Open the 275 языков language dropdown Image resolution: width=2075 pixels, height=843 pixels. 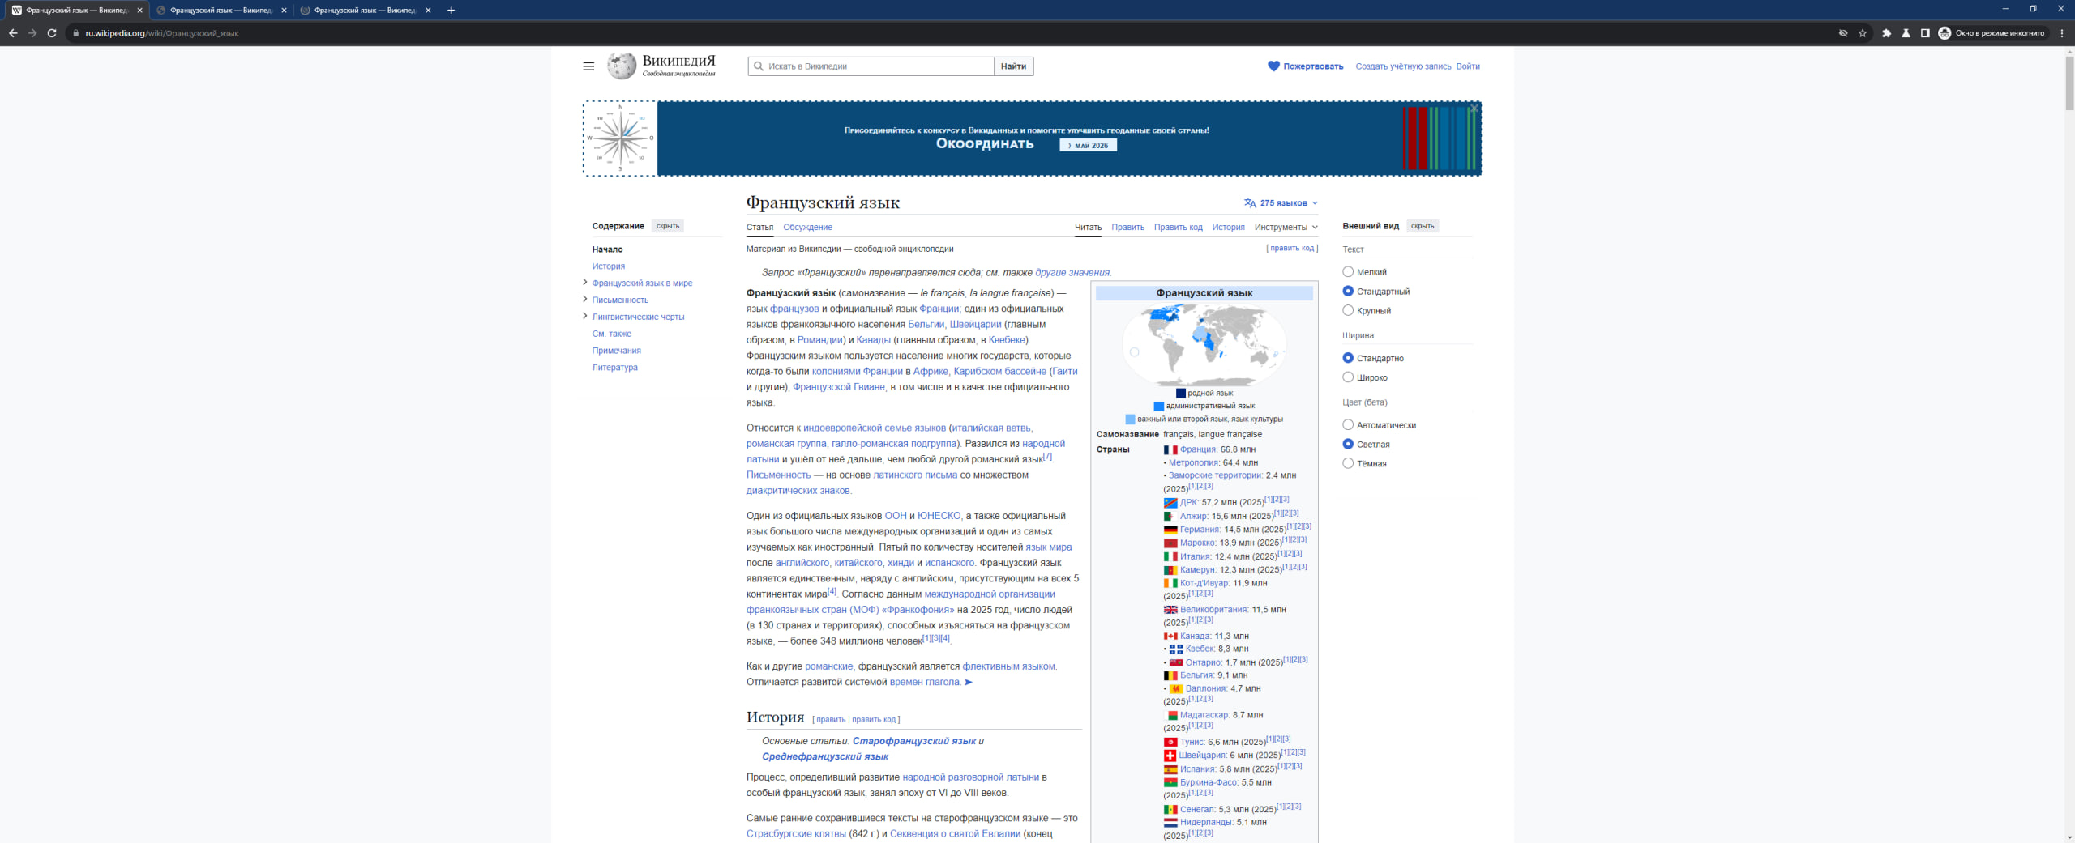(x=1281, y=203)
